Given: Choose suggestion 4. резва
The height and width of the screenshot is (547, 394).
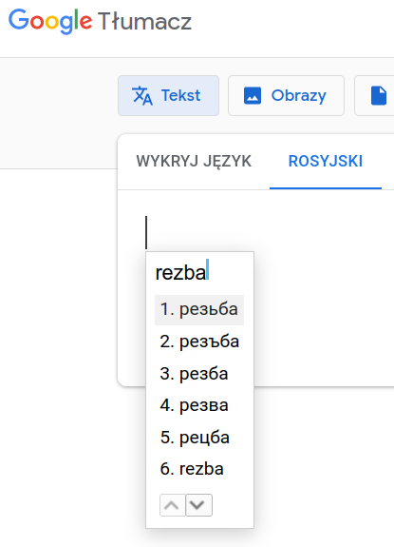Looking at the screenshot, I should 199,405.
